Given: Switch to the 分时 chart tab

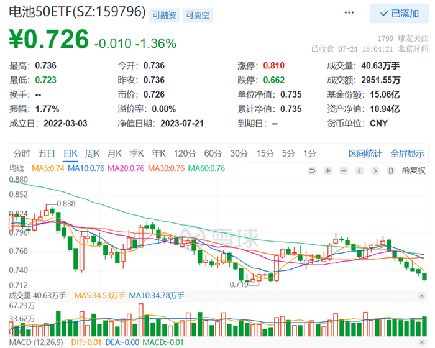Looking at the screenshot, I should 22,153.
